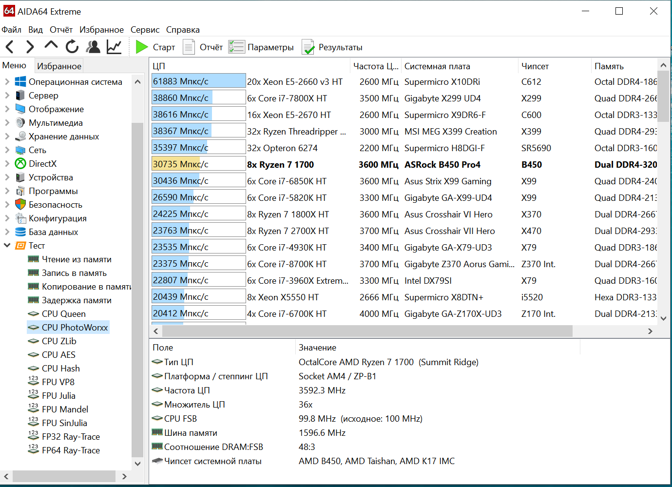Go back with the left arrow toolbar icon
672x487 pixels.
coord(10,47)
